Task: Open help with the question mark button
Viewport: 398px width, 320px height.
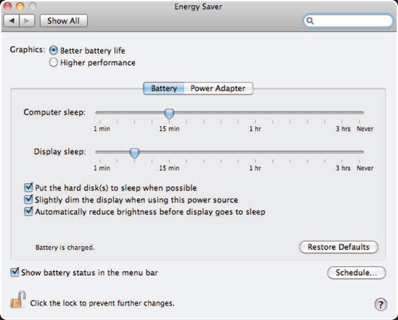Action: [381, 304]
